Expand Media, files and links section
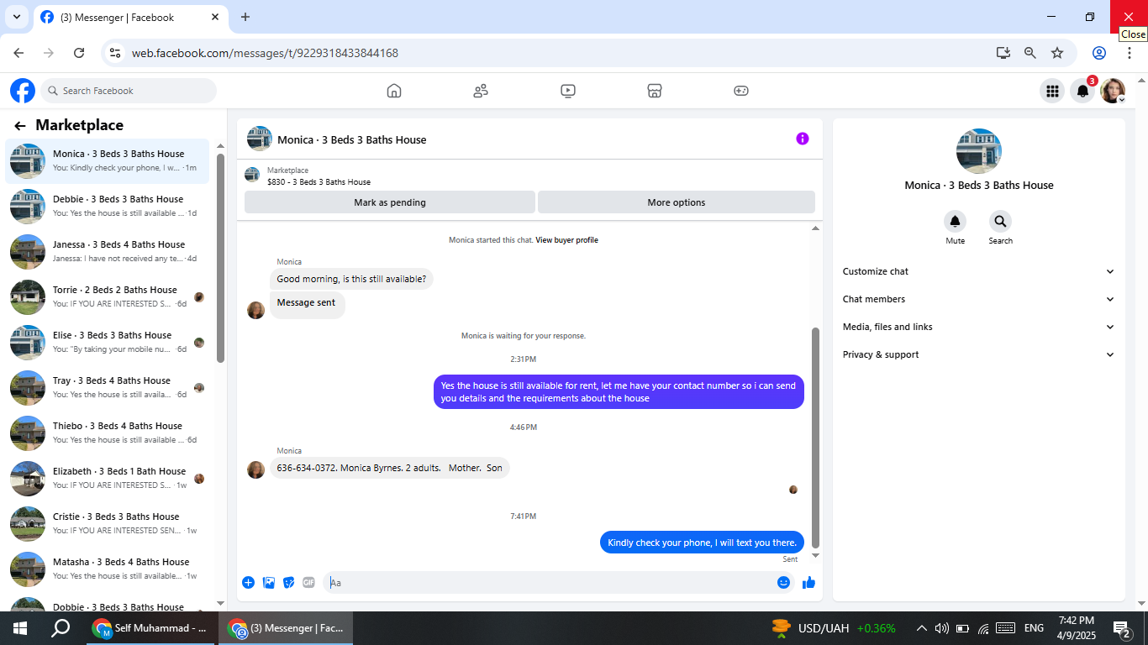Screen dimensions: 1148x645 [x=978, y=327]
